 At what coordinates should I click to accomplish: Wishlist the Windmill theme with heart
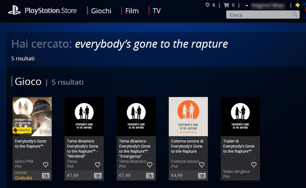(x=97, y=165)
